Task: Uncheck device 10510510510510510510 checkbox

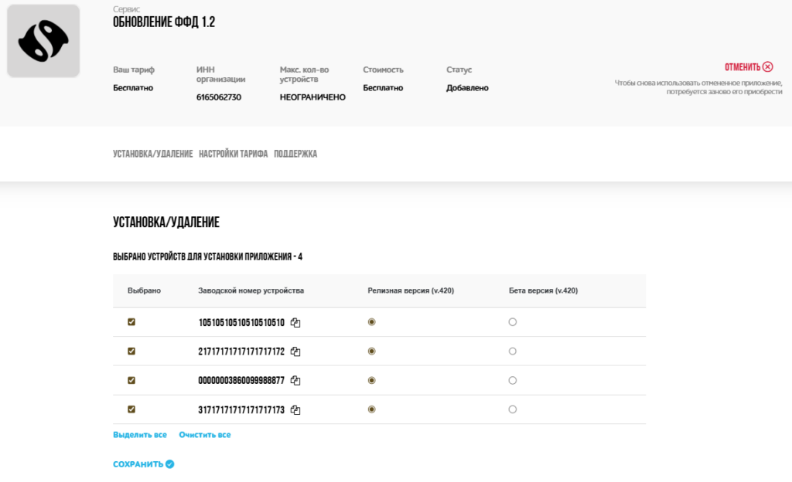Action: coord(131,322)
